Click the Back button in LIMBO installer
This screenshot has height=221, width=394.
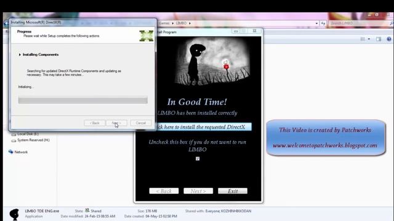point(164,191)
